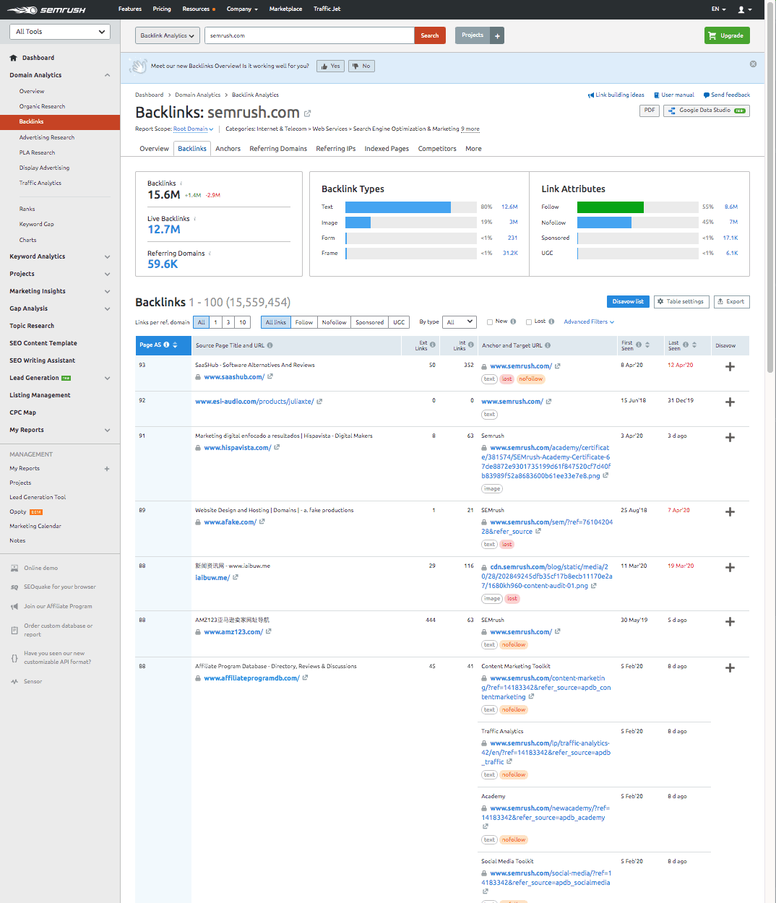Select UGC links filter toggle
This screenshot has height=903, width=776.
pos(399,322)
